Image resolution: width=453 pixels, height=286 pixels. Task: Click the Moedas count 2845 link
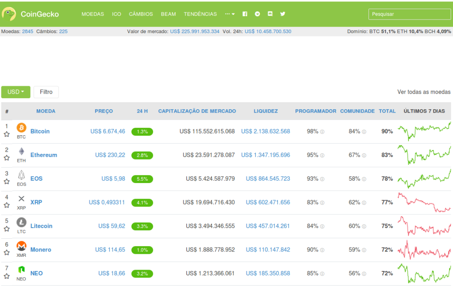27,31
